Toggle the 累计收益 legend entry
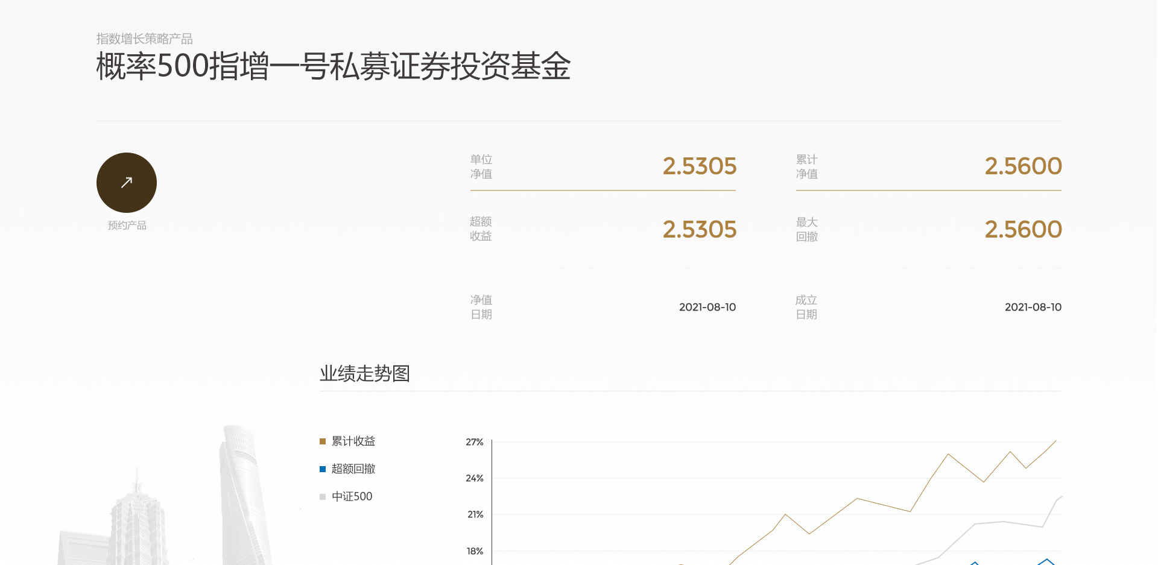 click(x=347, y=441)
